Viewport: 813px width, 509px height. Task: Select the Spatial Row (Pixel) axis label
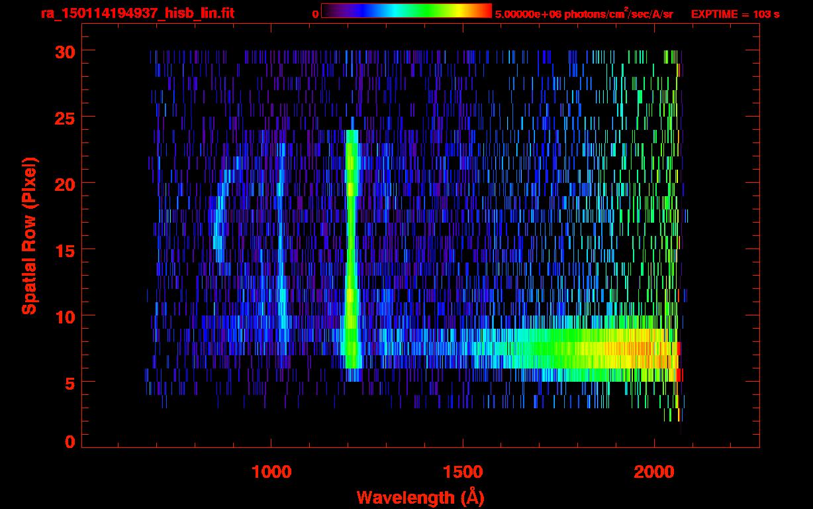(x=30, y=235)
